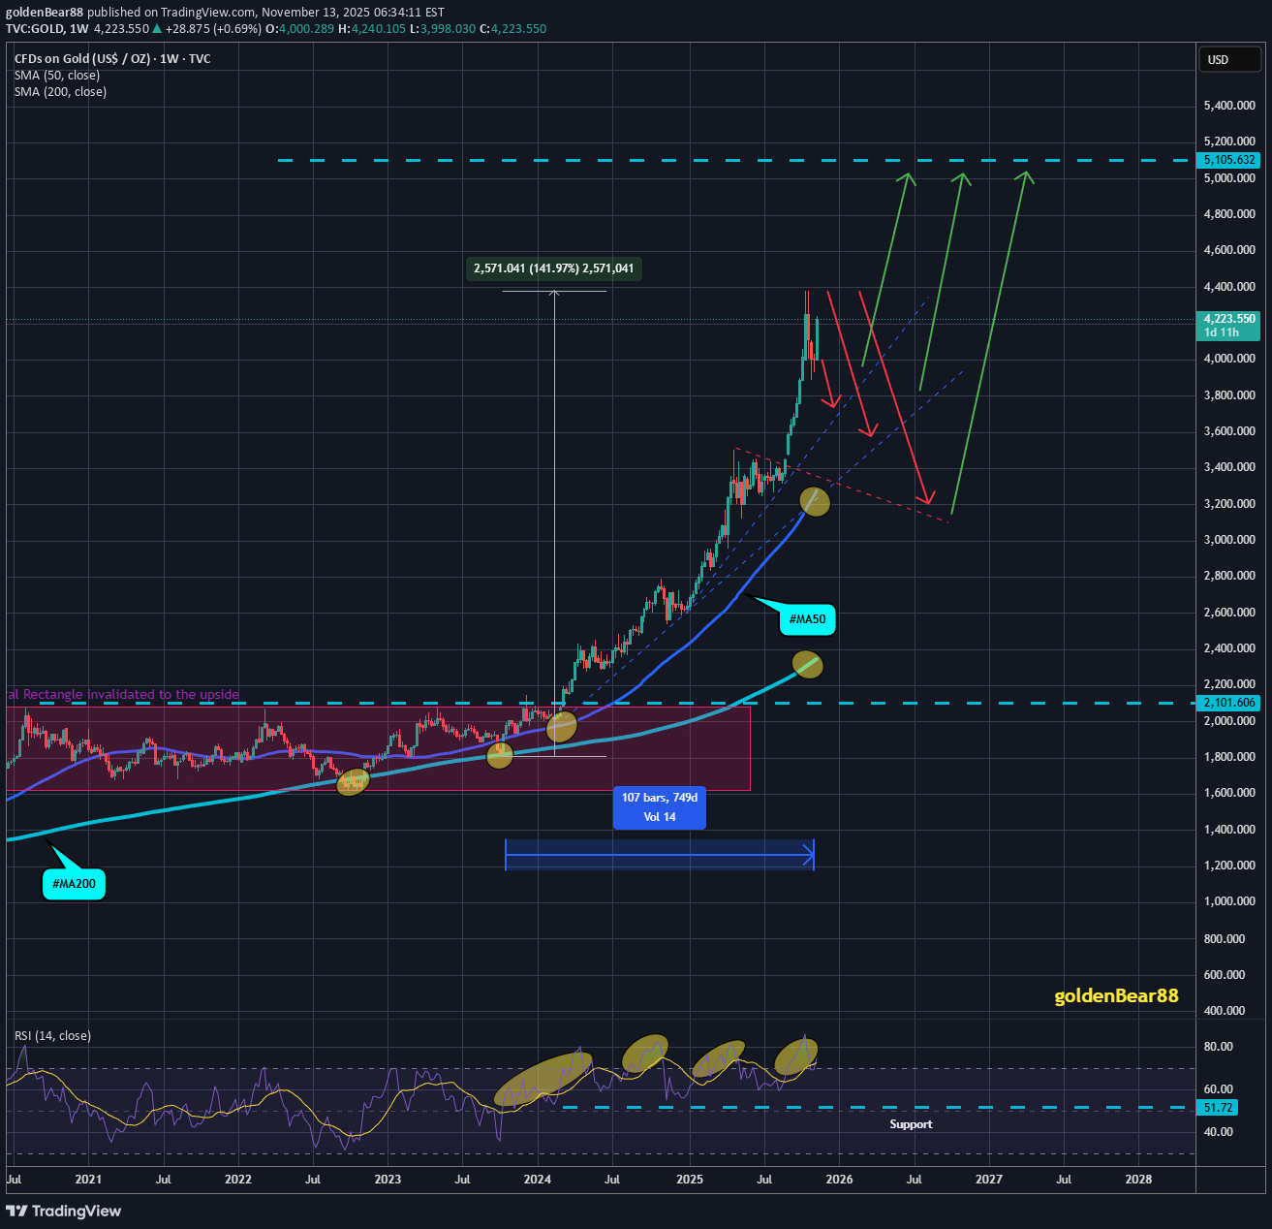
Task: Click the 2028 label on time axis
Action: click(1139, 1180)
